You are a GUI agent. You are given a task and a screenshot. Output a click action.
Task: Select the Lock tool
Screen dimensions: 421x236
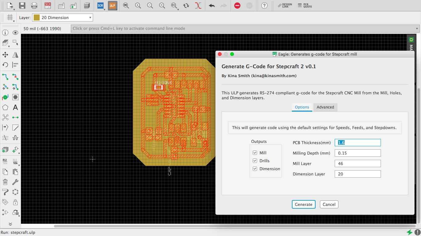coord(15,202)
